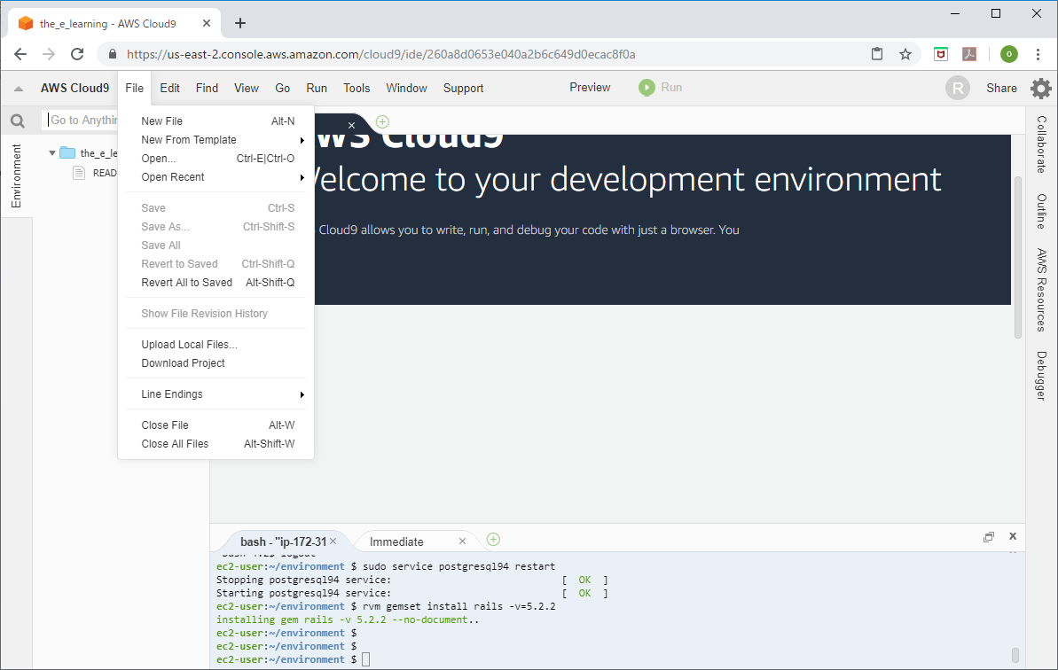Screen dimensions: 1058x670
Task: Click Close File menu entry
Action: [x=216, y=425]
